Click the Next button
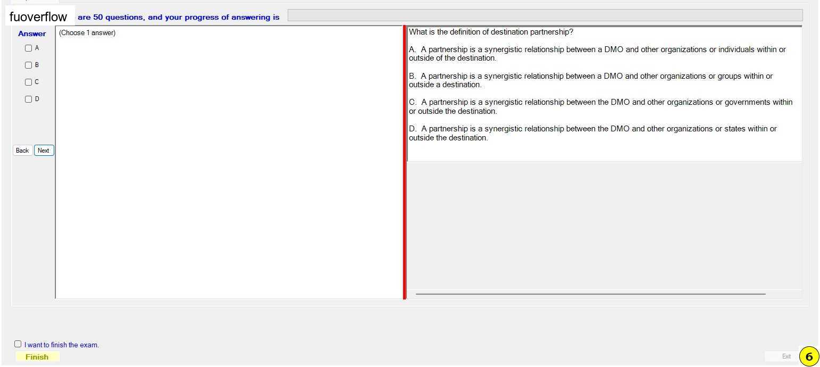Viewport: 820px width, 367px height. [44, 151]
